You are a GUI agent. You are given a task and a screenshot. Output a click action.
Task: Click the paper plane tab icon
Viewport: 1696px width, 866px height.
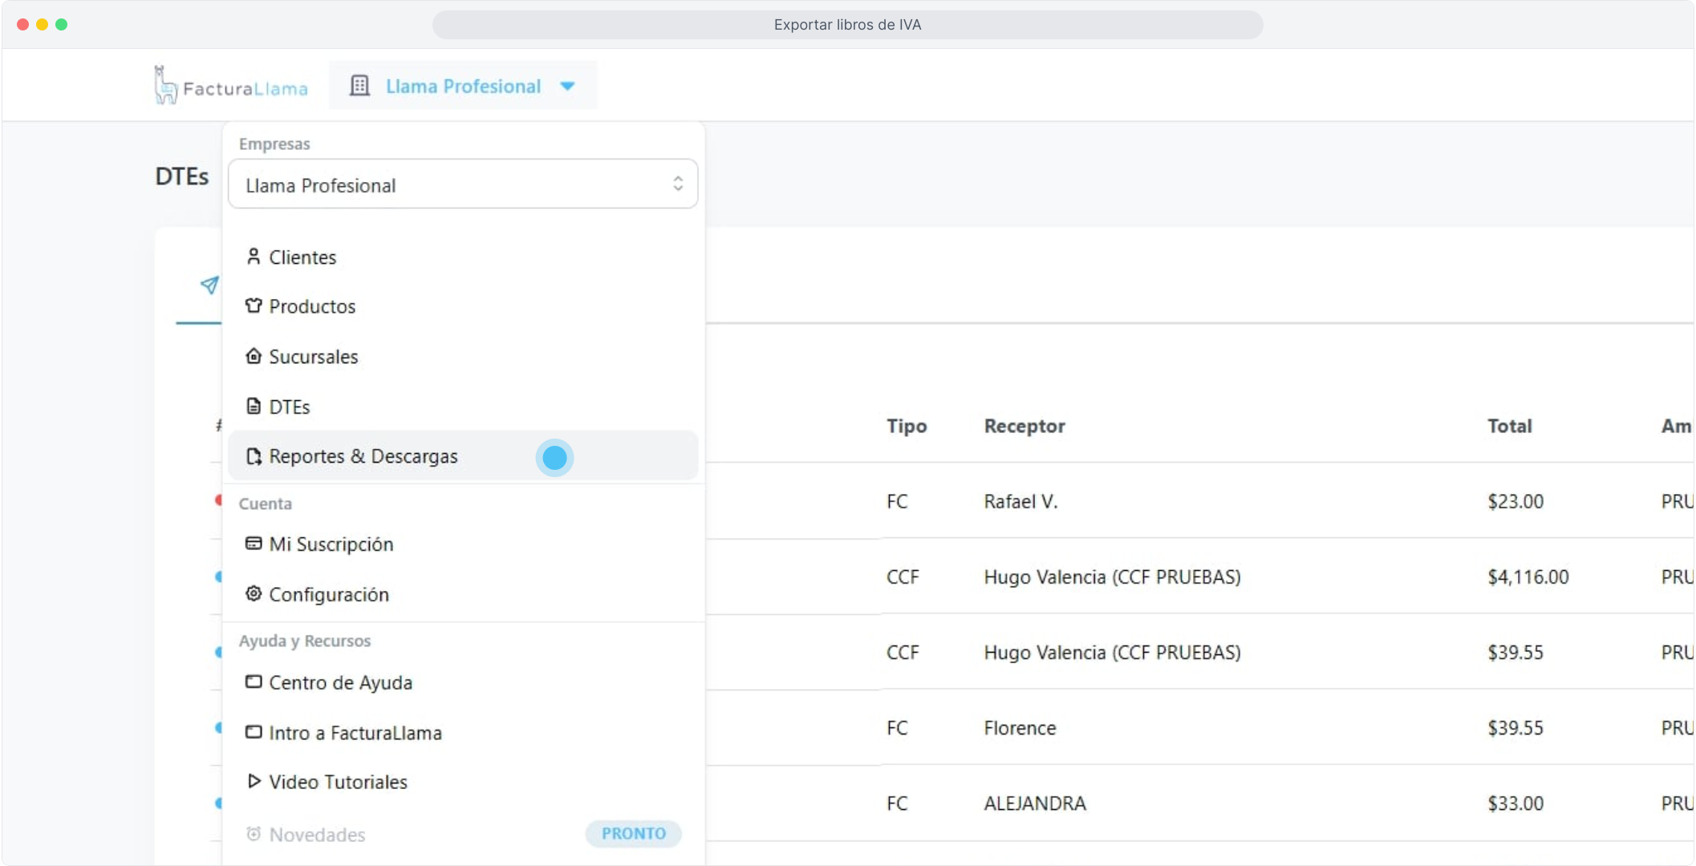209,285
